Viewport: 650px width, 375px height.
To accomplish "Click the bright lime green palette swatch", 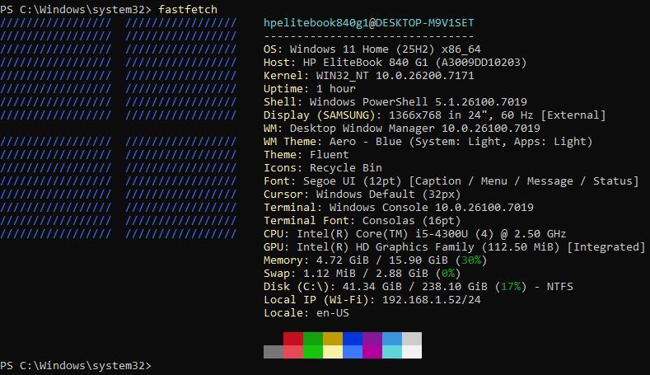I will pyautogui.click(x=313, y=352).
